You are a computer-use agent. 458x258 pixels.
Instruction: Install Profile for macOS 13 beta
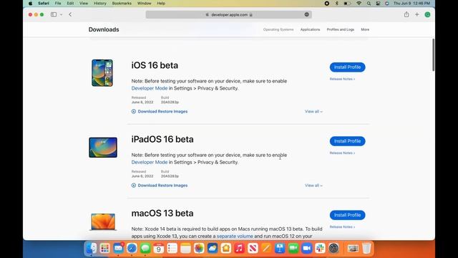pos(347,215)
